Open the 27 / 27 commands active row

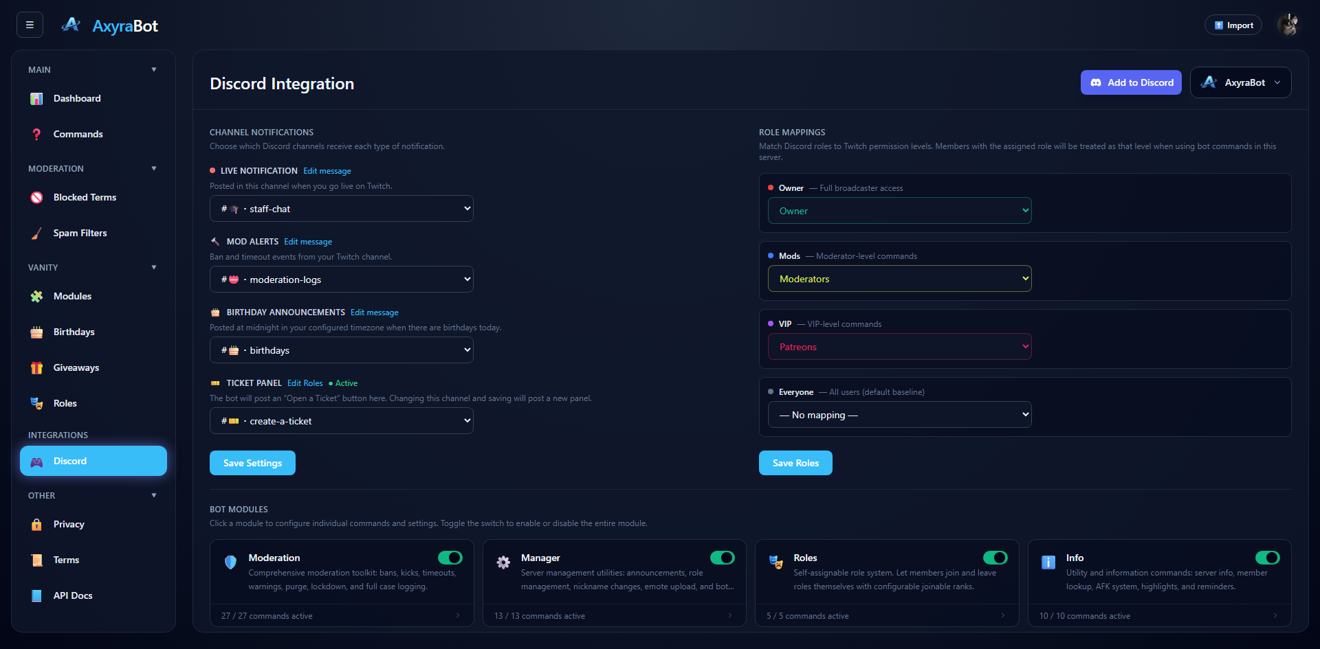(342, 616)
